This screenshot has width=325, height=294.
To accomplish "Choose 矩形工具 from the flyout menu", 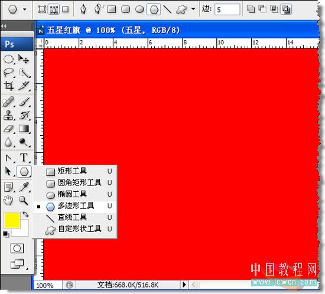I will click(75, 171).
